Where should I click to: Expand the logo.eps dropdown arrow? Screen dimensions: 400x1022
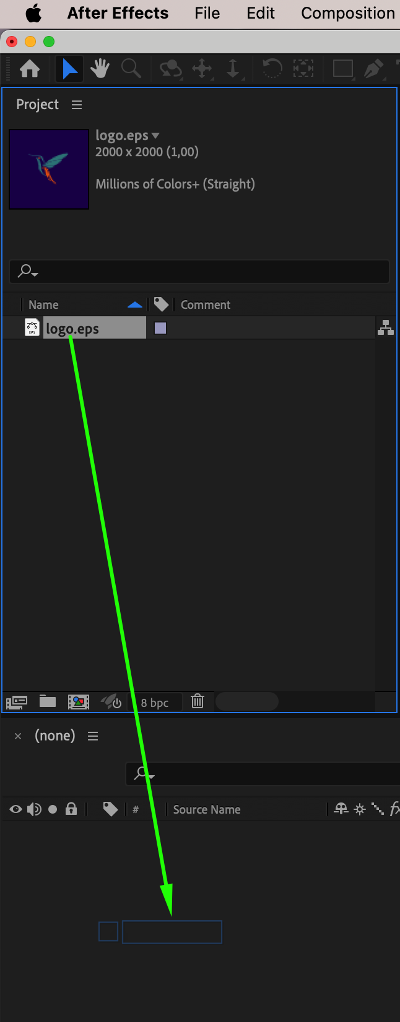155,135
